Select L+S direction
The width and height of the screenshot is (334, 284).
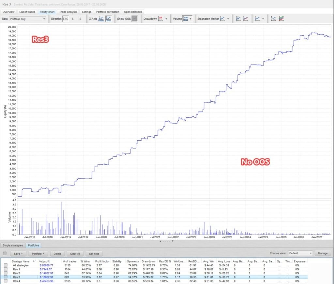tap(65, 19)
